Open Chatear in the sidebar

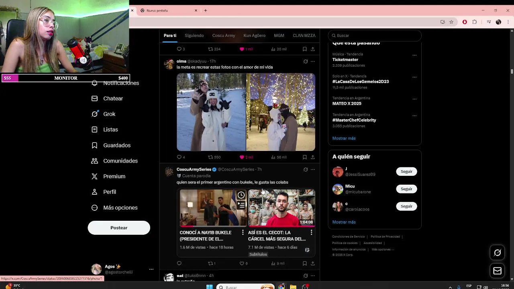[x=107, y=98]
